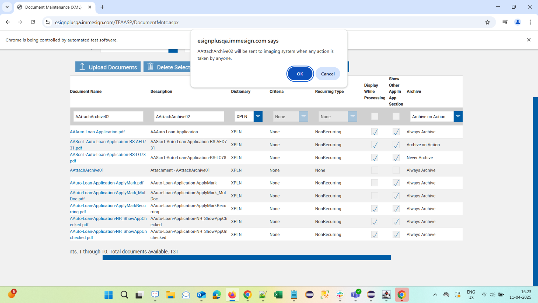
Task: Click the trash icon on Delete Selected
Action: [151, 67]
